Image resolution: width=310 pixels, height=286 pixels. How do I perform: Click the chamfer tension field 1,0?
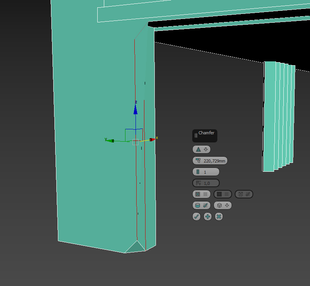[x=206, y=183]
